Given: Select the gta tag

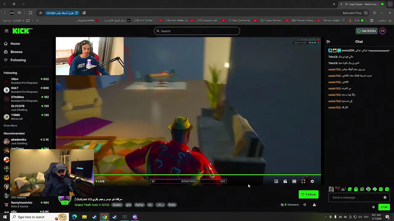Looking at the screenshot, I should tap(128, 205).
